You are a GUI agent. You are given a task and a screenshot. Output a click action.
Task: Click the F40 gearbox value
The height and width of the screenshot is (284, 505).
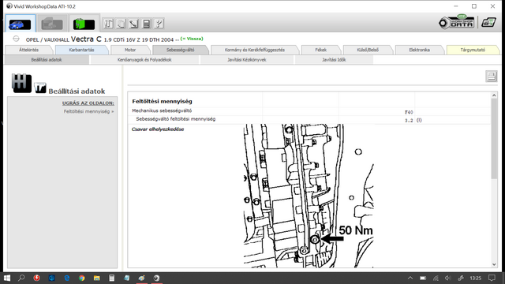tap(409, 112)
